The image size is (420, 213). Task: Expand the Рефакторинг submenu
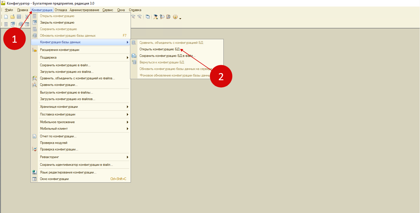[x=81, y=157]
